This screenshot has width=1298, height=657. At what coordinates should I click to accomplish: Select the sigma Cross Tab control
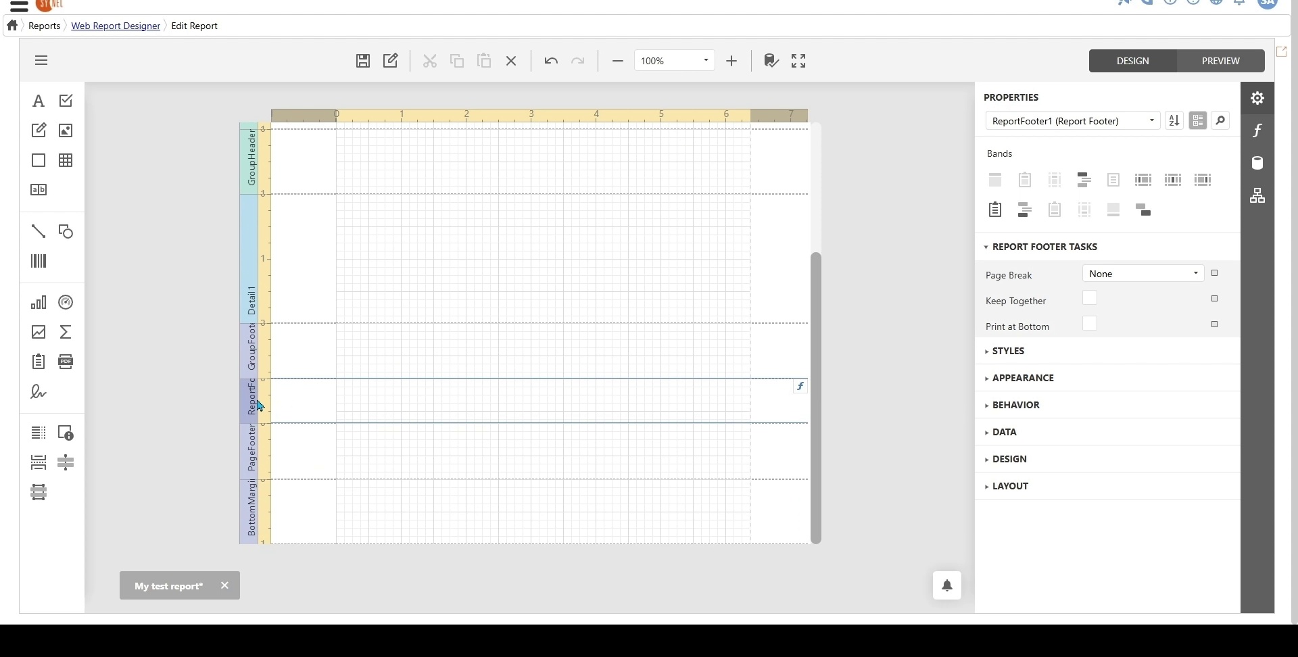[66, 333]
